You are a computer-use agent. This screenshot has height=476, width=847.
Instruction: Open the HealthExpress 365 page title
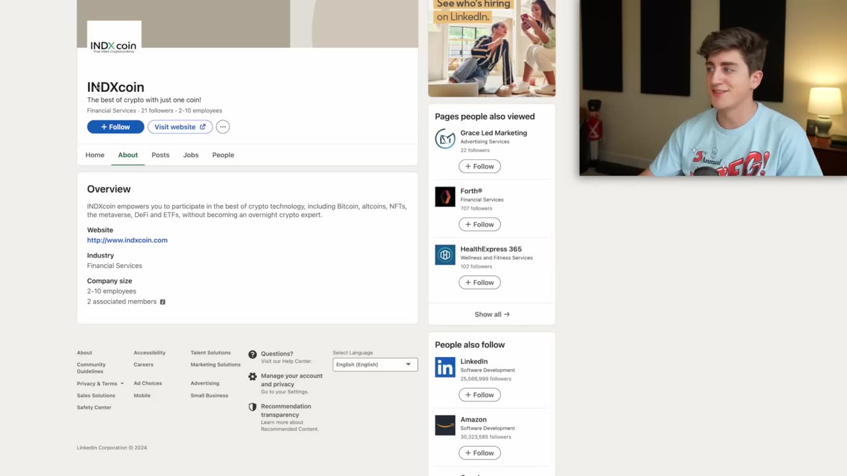[x=491, y=249]
